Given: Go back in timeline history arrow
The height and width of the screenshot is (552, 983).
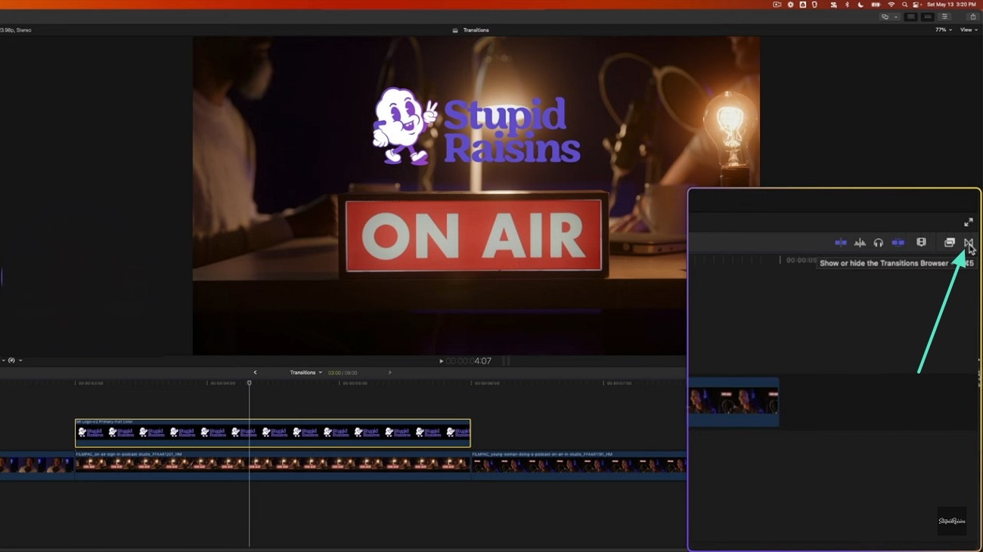Looking at the screenshot, I should click(x=255, y=372).
